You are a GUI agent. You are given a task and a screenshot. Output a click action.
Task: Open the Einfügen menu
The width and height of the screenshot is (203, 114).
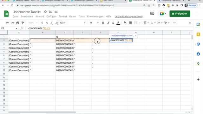click(51, 16)
